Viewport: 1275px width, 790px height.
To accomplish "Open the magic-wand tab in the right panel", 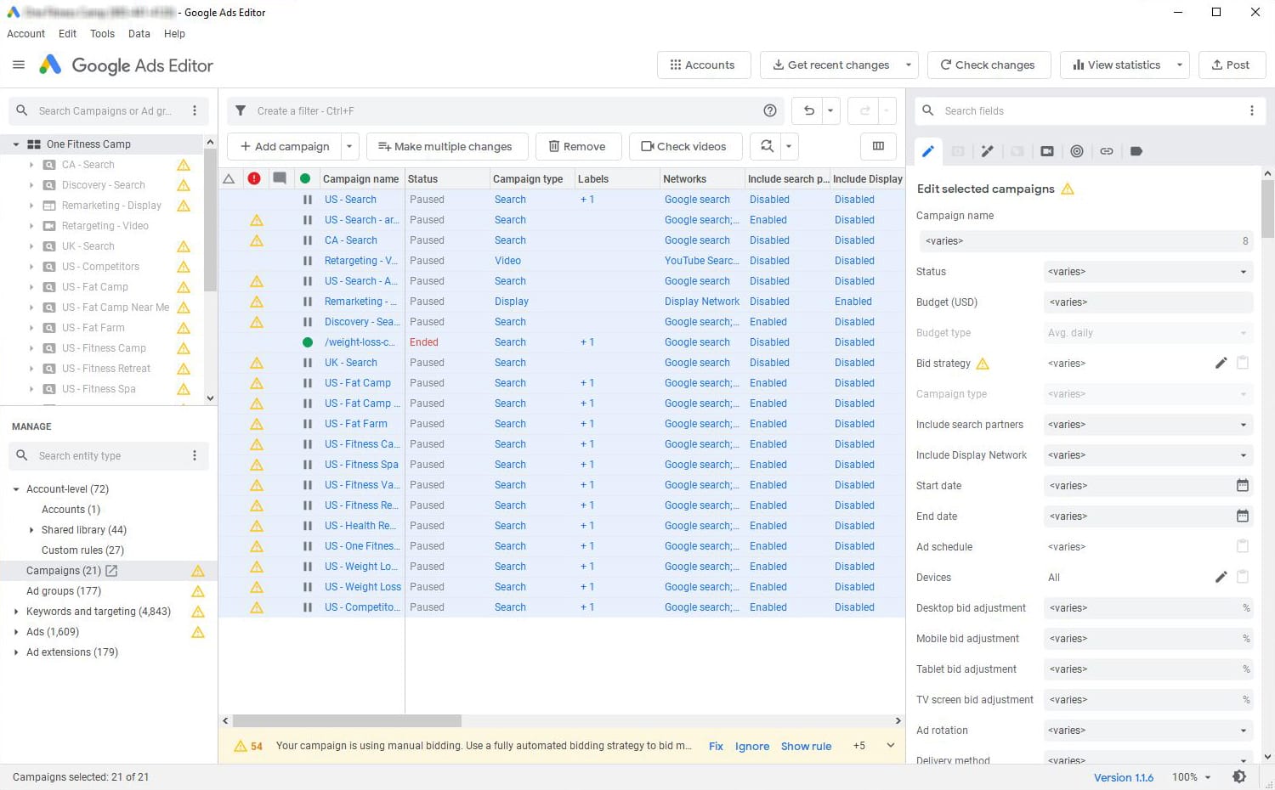I will tap(987, 151).
